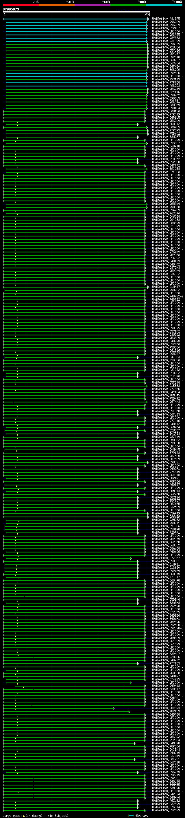Viewport: 185px width, 818px height.
Task: Click the query end position 305
Action: (146, 14)
